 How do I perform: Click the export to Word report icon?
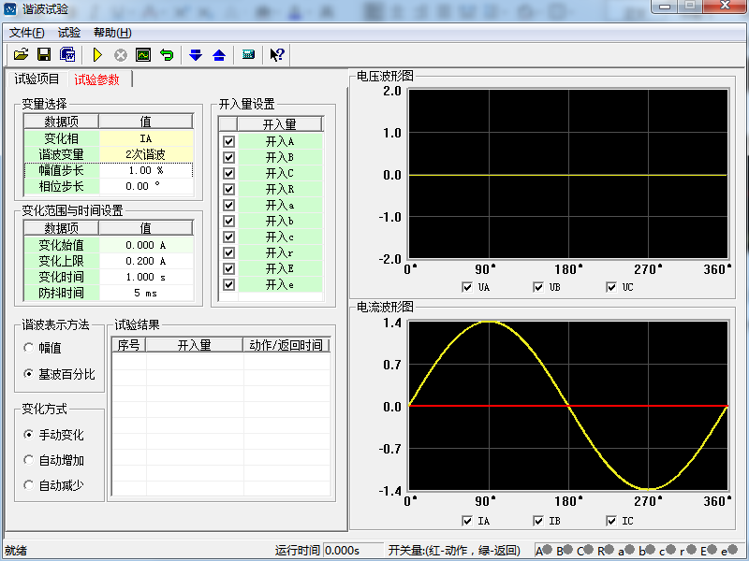click(x=67, y=54)
